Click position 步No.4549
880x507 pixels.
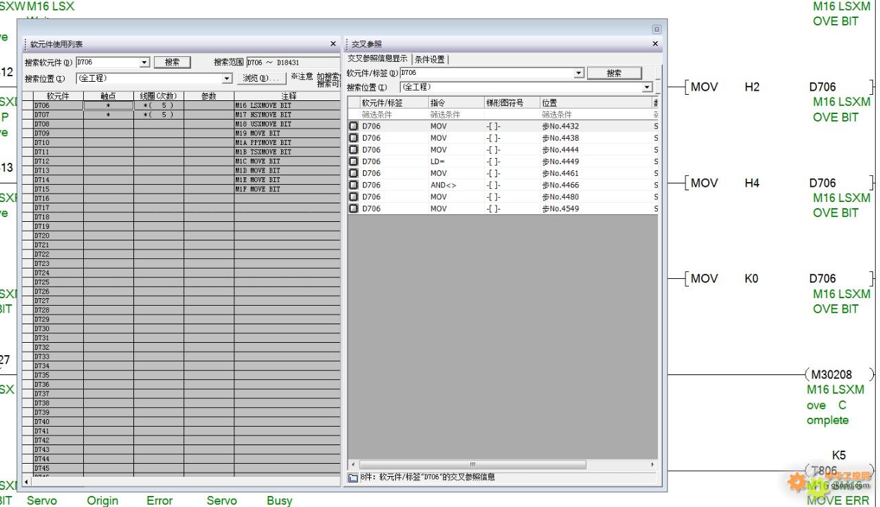click(560, 208)
